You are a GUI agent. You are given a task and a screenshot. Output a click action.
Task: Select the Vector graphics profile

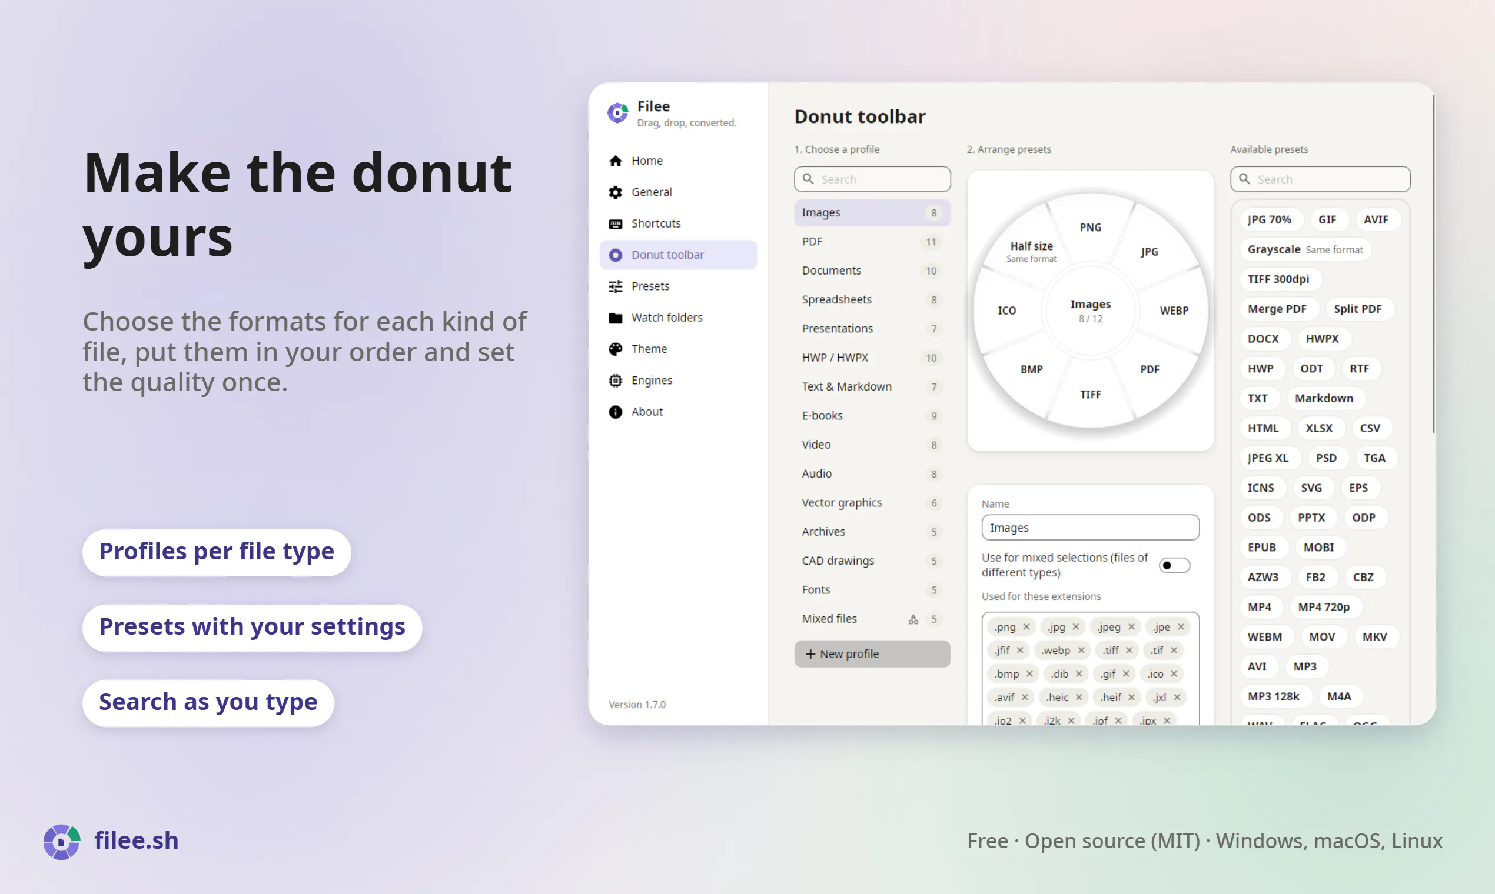click(x=872, y=502)
